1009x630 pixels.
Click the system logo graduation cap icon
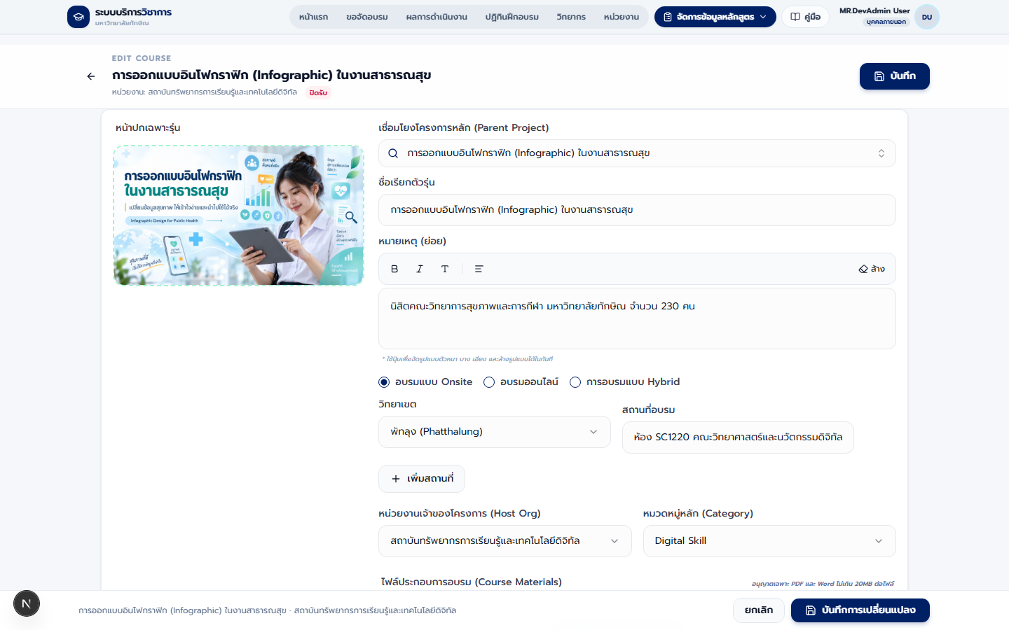pyautogui.click(x=78, y=17)
